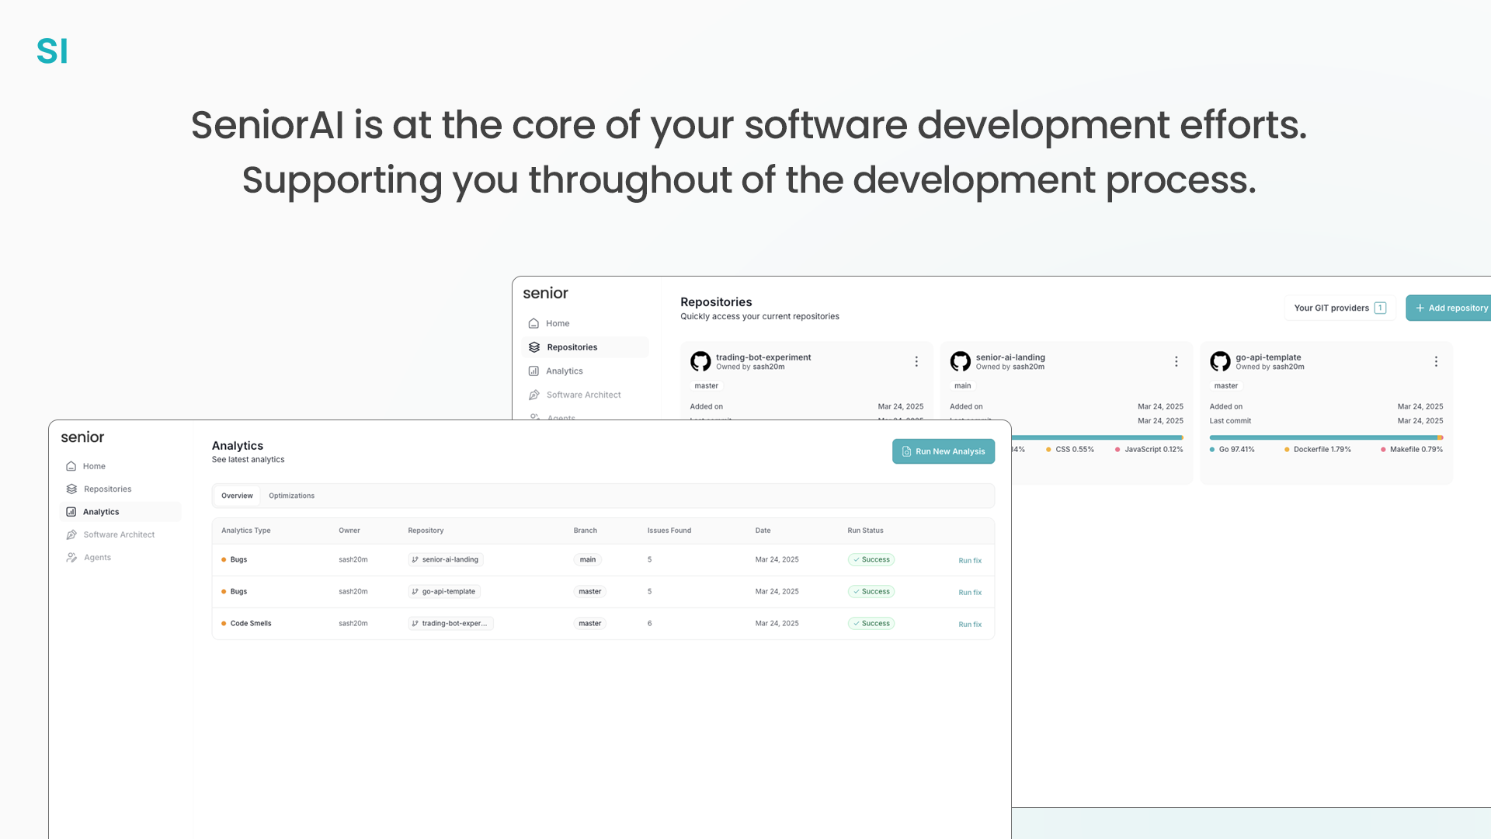Click GitHub icon on trading-bot-experiment card
This screenshot has height=839, width=1491.
pyautogui.click(x=700, y=361)
